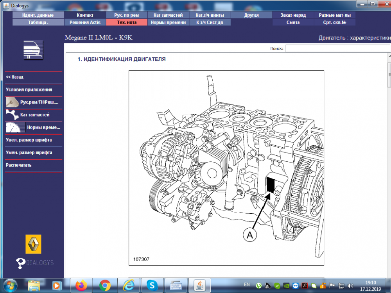Switch to Skype in the taskbar

click(x=152, y=286)
